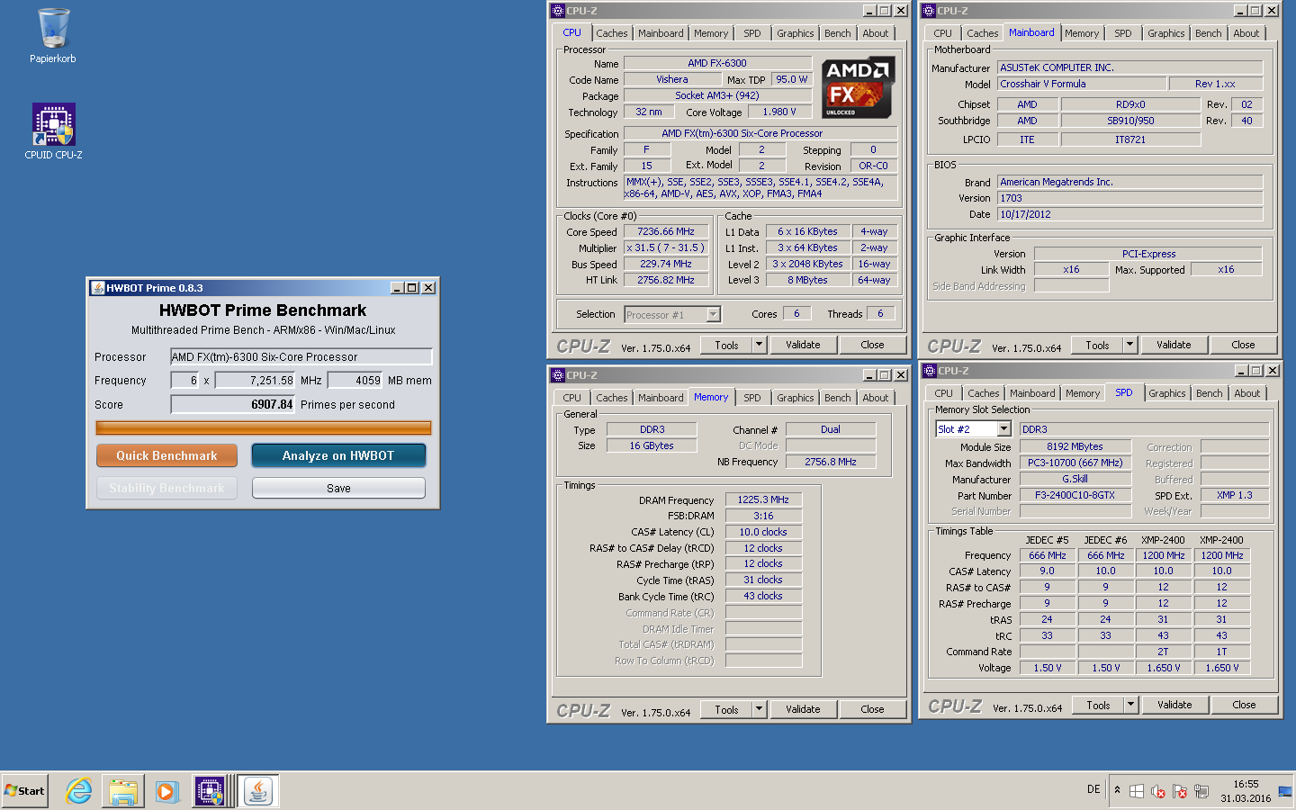Click the Bus Speed 229.74 MHz value
The height and width of the screenshot is (810, 1296).
[666, 264]
